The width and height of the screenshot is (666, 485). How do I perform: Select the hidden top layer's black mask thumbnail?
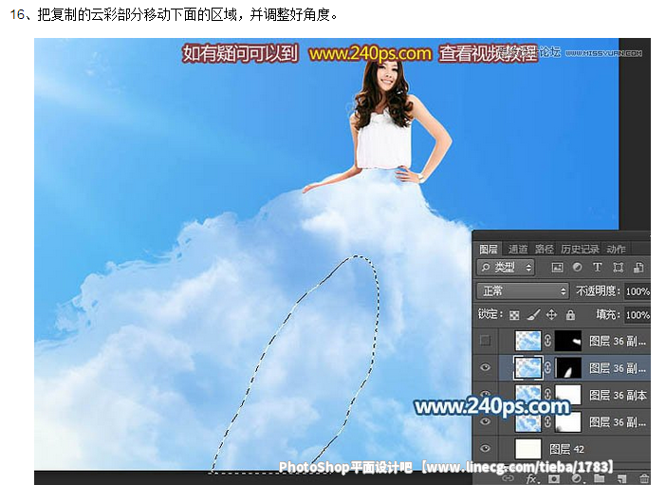coord(568,341)
